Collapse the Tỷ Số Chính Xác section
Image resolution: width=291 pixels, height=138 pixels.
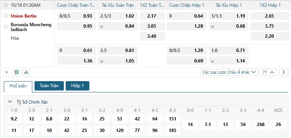point(10,102)
